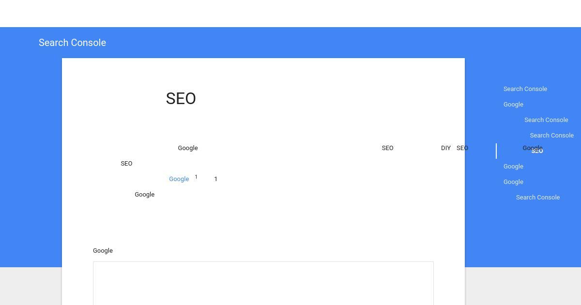Open the third Search Console entry in the sidebar
Image resolution: width=581 pixels, height=305 pixels.
pos(551,136)
